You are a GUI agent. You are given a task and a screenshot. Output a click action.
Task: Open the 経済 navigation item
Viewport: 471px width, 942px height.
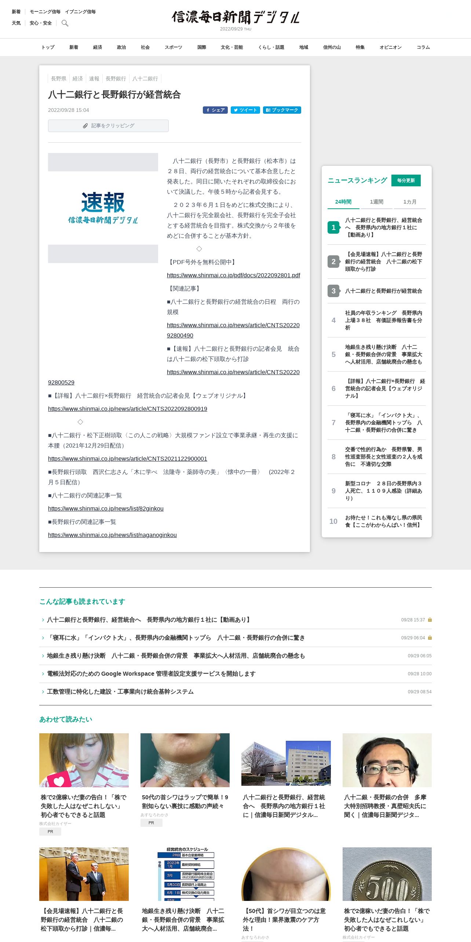point(98,47)
